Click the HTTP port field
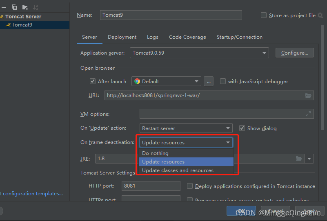Screen dimensions: 327x221 point(151,186)
